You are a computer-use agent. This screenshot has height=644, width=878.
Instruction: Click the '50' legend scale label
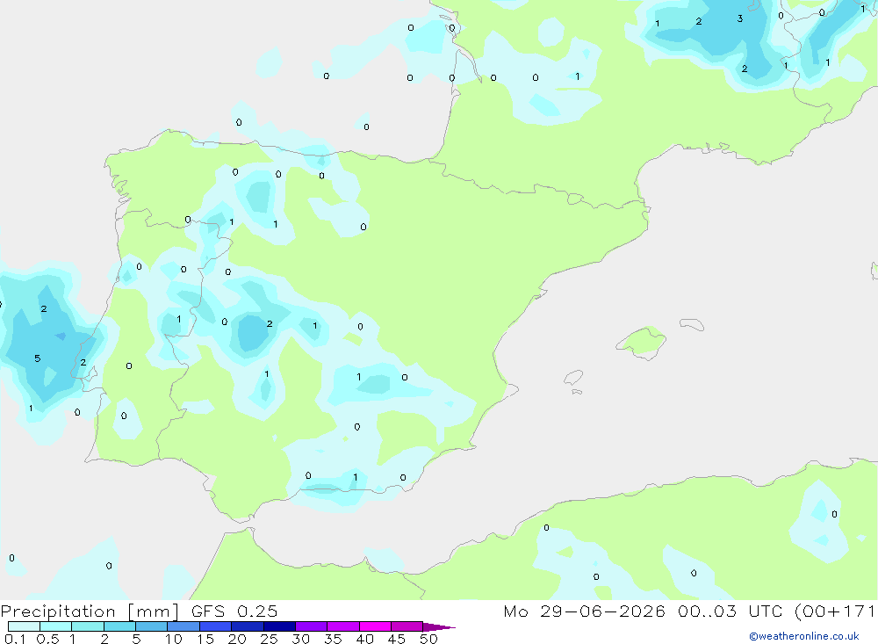point(428,639)
